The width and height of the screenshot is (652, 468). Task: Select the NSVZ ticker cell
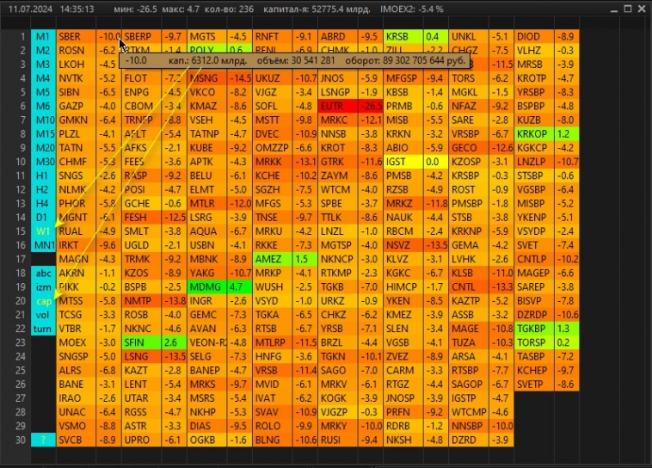tap(403, 245)
